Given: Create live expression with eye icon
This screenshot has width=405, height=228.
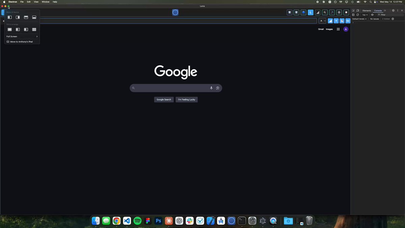Looking at the screenshot, I should [372, 15].
